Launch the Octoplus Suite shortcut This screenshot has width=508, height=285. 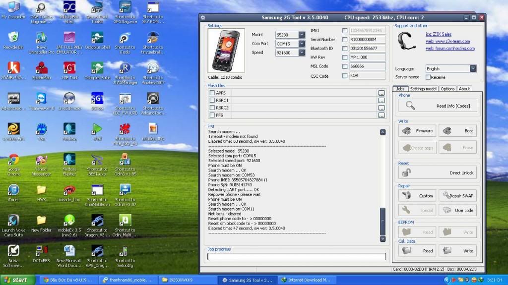point(97,71)
